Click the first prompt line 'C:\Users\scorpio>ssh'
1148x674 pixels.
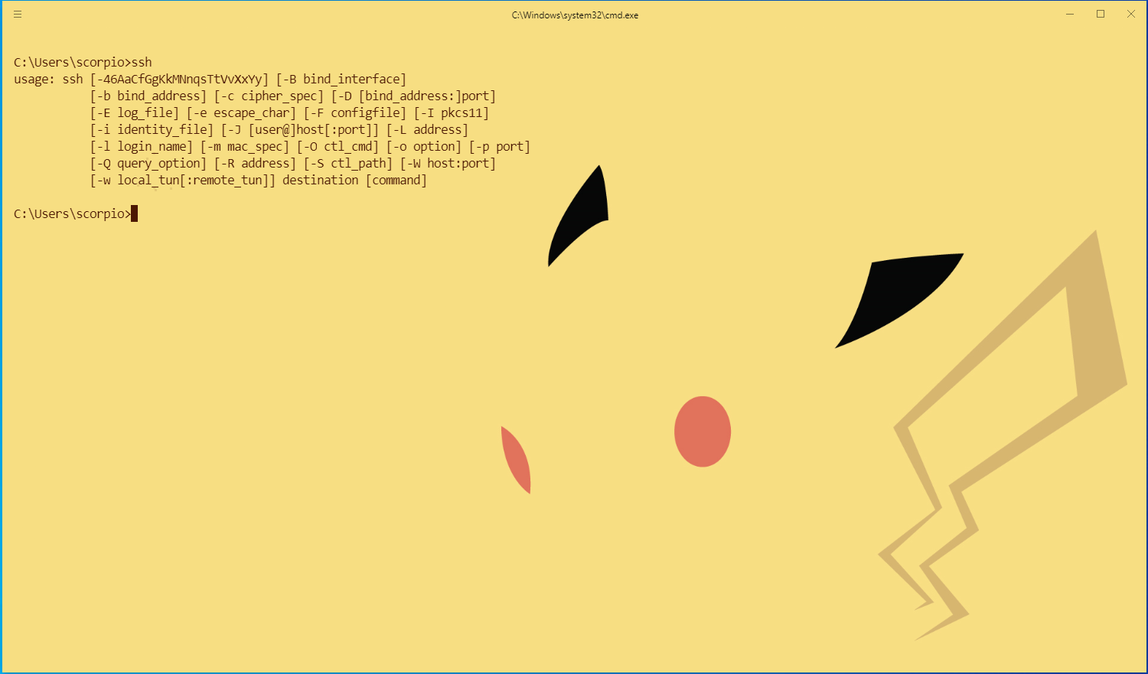(83, 63)
